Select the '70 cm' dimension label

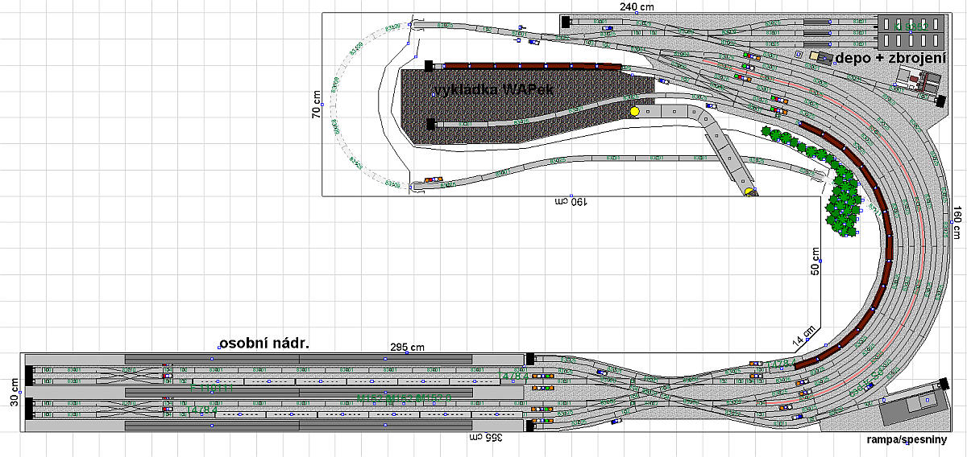click(x=316, y=105)
